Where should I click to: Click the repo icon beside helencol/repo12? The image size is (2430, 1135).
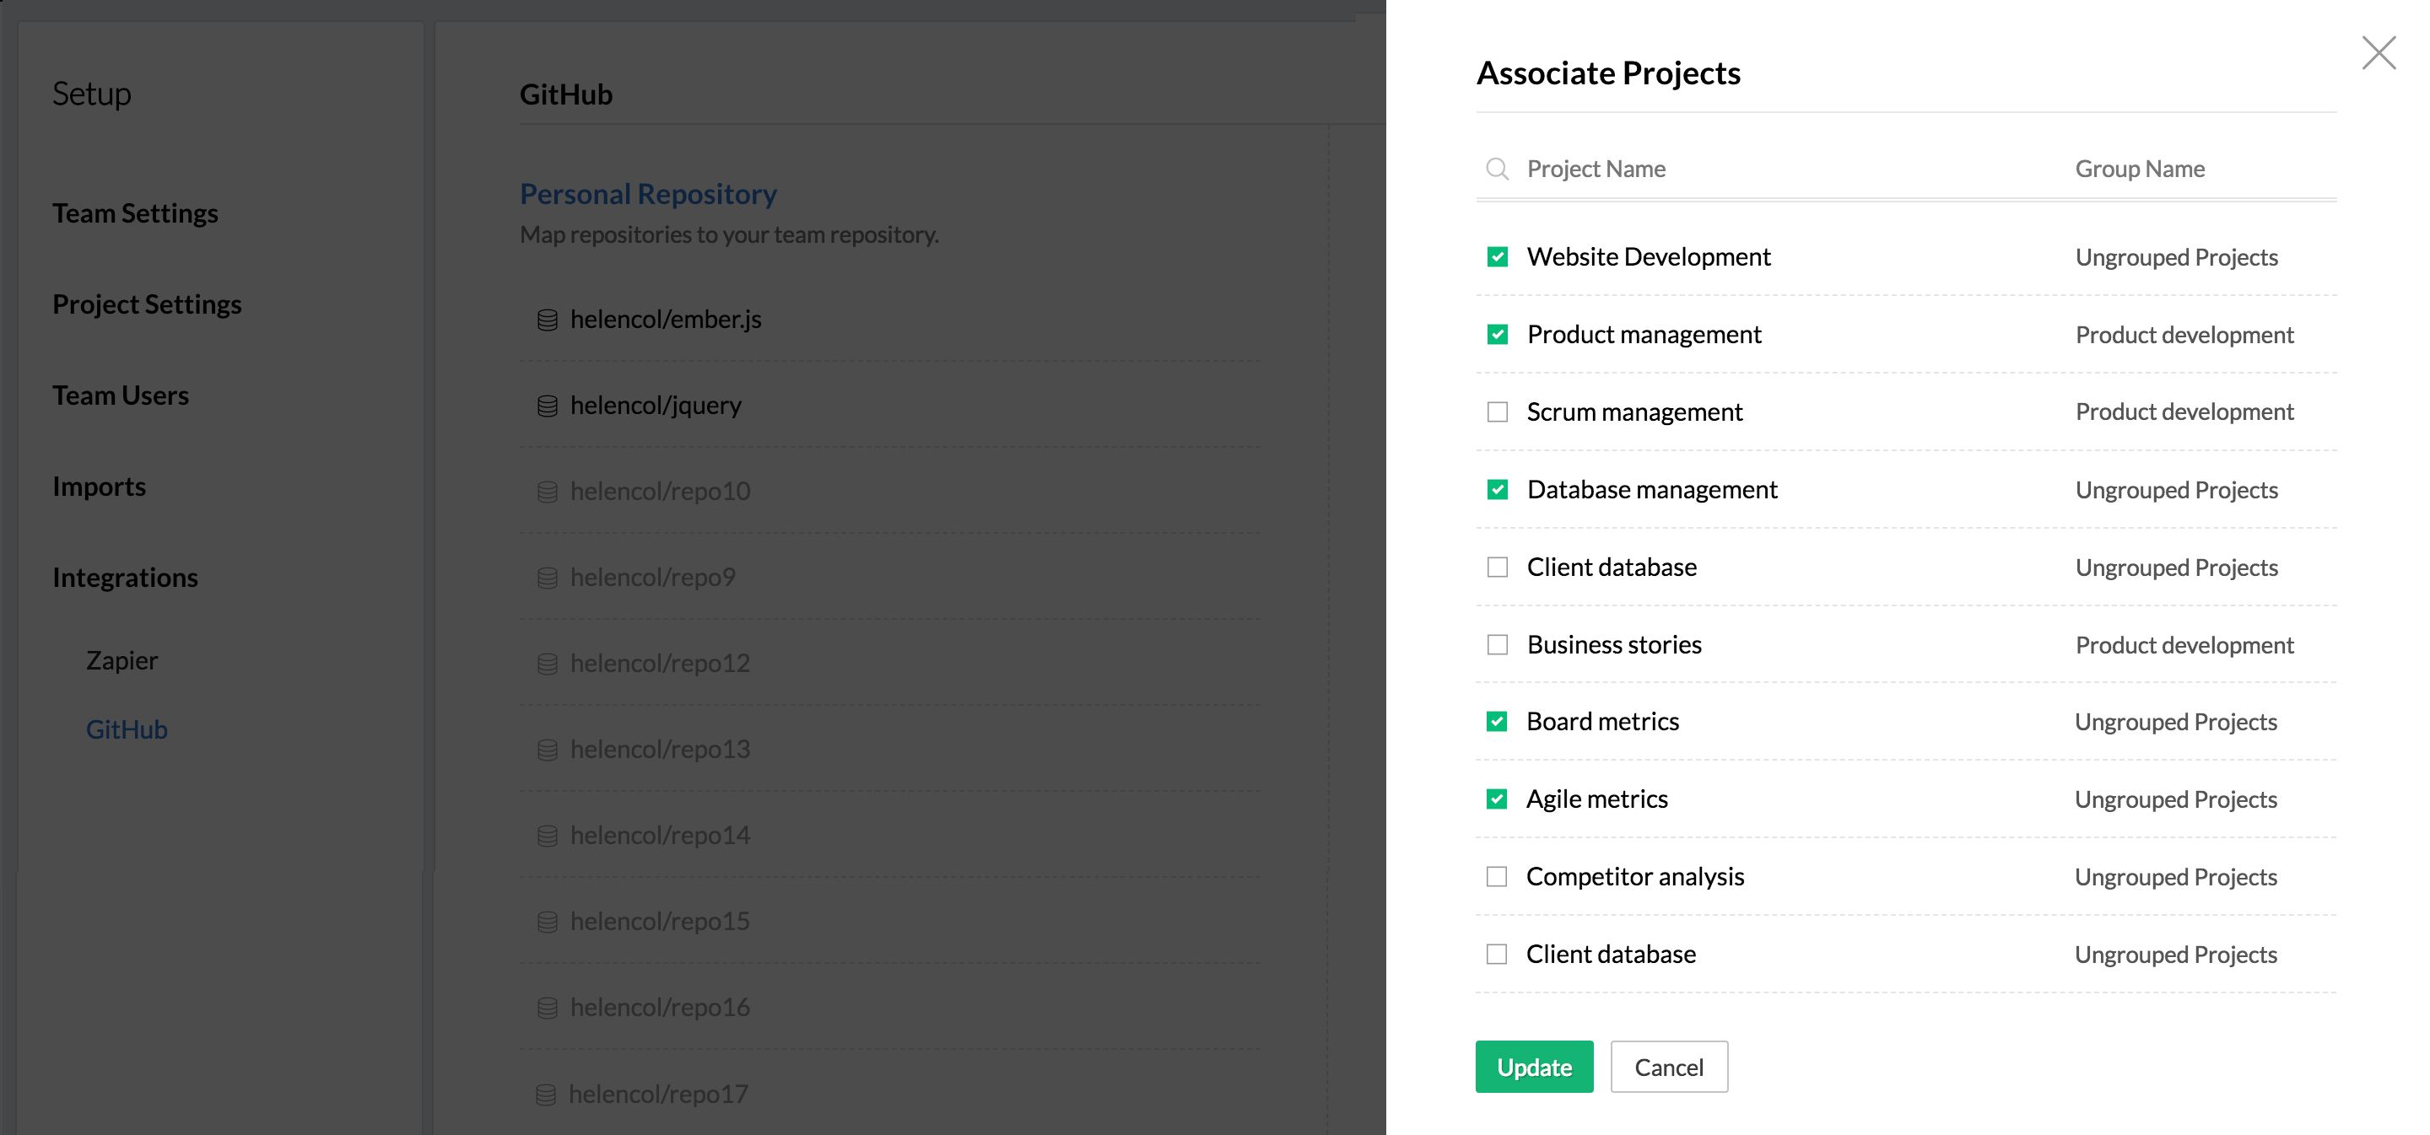[547, 664]
